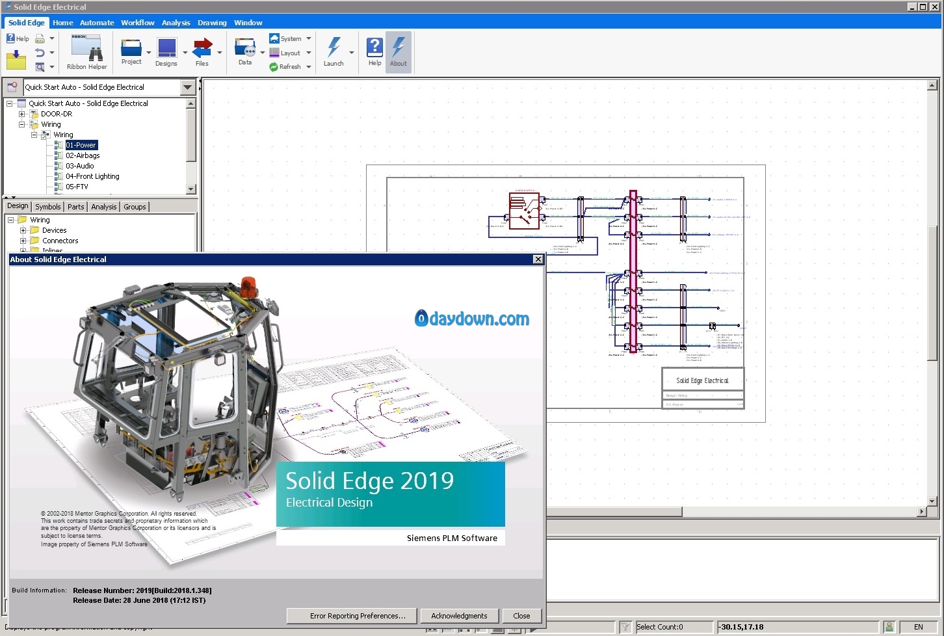Screen dimensions: 944x636
Task: Click the small Help icon at ribbon left
Action: [10, 38]
